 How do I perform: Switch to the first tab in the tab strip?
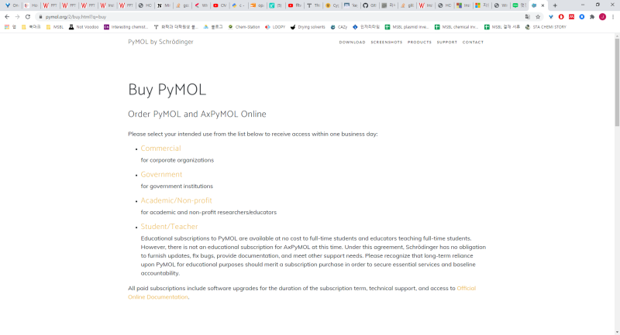(x=12, y=5)
